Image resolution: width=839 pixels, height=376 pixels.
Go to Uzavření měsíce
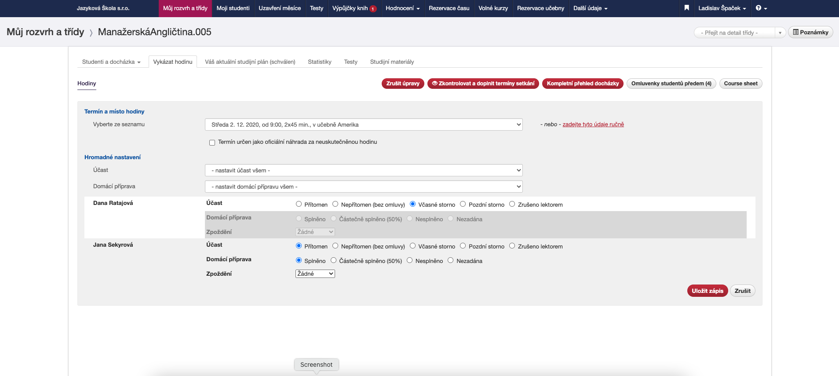280,8
